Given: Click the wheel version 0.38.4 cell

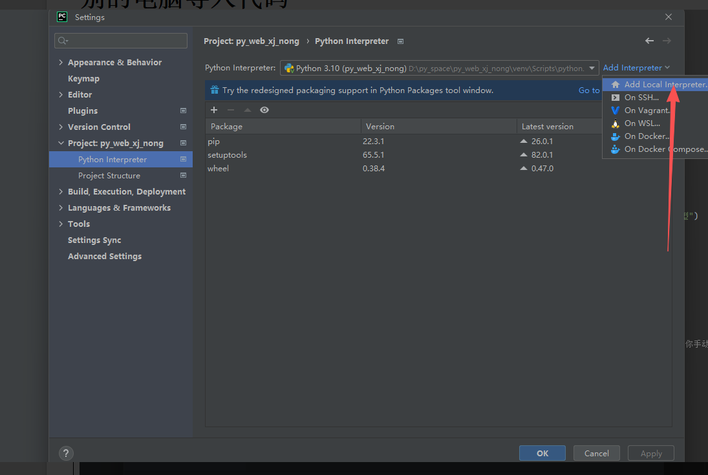Looking at the screenshot, I should pos(374,169).
